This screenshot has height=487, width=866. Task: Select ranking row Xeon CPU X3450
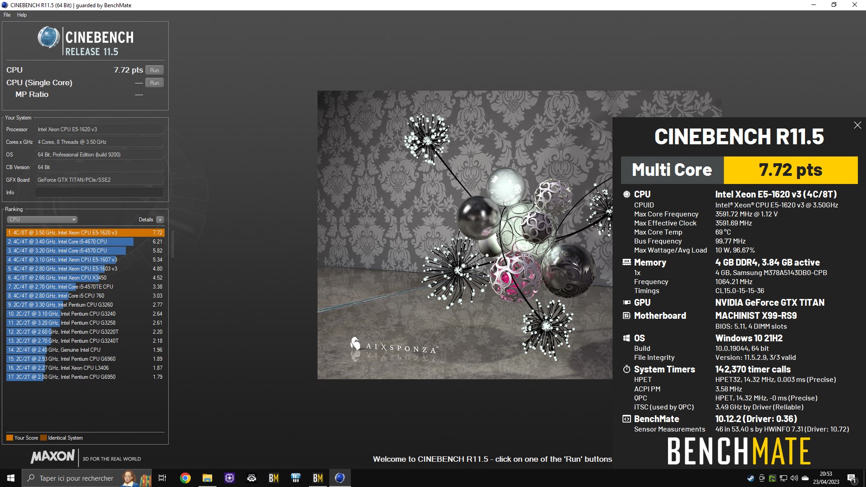click(x=85, y=278)
